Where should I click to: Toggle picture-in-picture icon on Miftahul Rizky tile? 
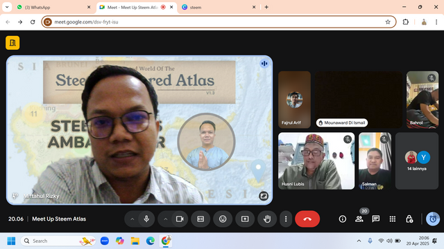264,196
